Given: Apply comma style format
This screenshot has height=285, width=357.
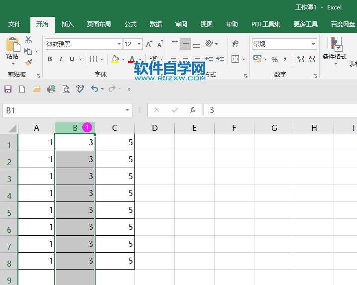Looking at the screenshot, I should tap(285, 59).
